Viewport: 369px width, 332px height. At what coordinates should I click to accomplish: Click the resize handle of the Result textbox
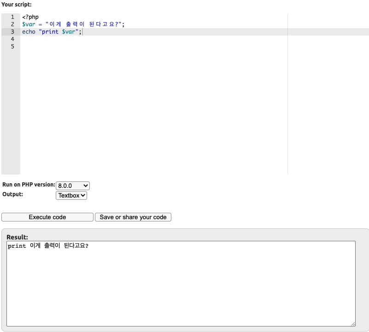click(x=353, y=324)
